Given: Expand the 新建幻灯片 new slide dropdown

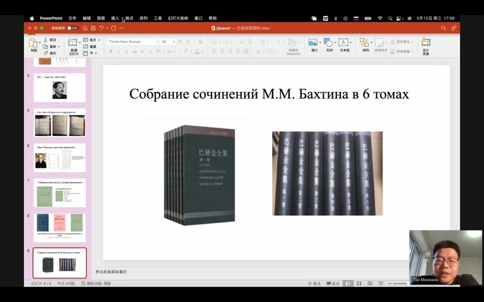Looking at the screenshot, I should [80, 43].
